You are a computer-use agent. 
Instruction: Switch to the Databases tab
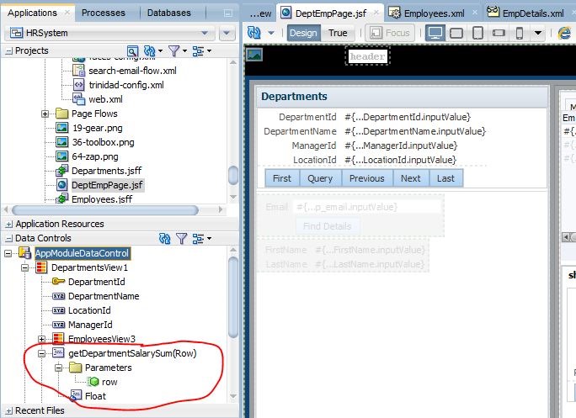[168, 13]
